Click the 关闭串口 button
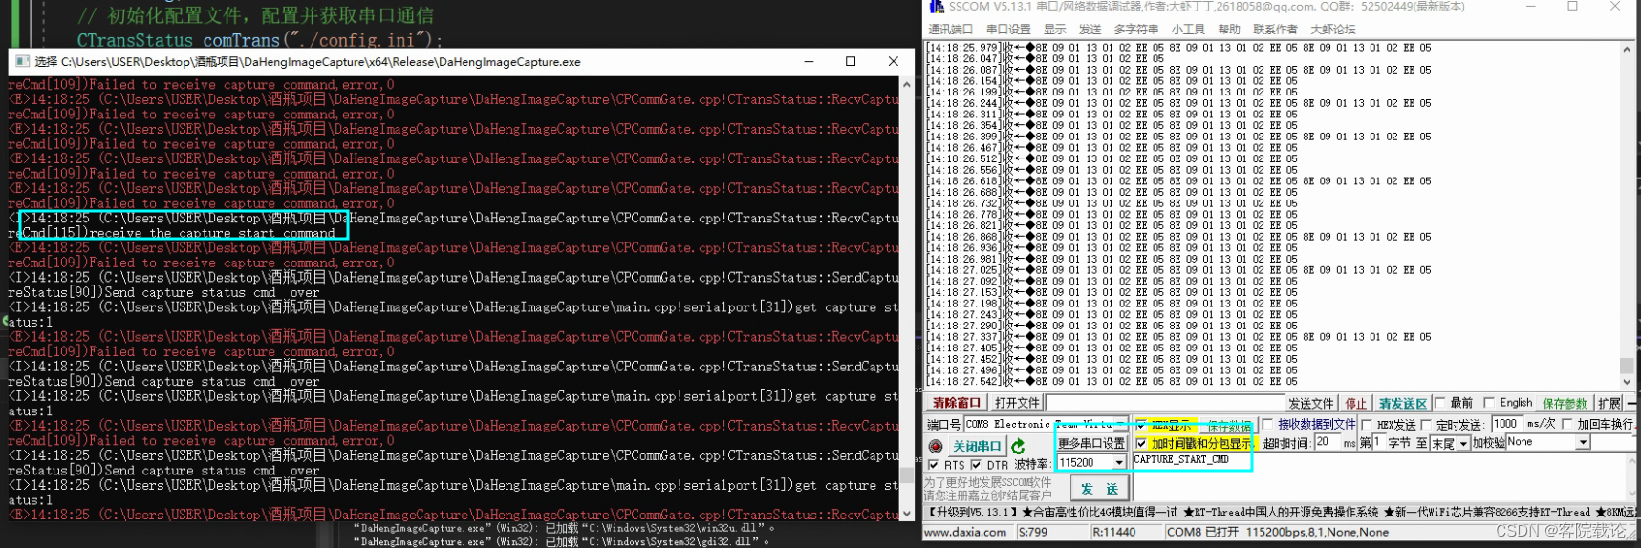 point(976,446)
